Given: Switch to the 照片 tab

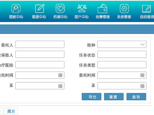Looking at the screenshot, I should pos(11,111).
